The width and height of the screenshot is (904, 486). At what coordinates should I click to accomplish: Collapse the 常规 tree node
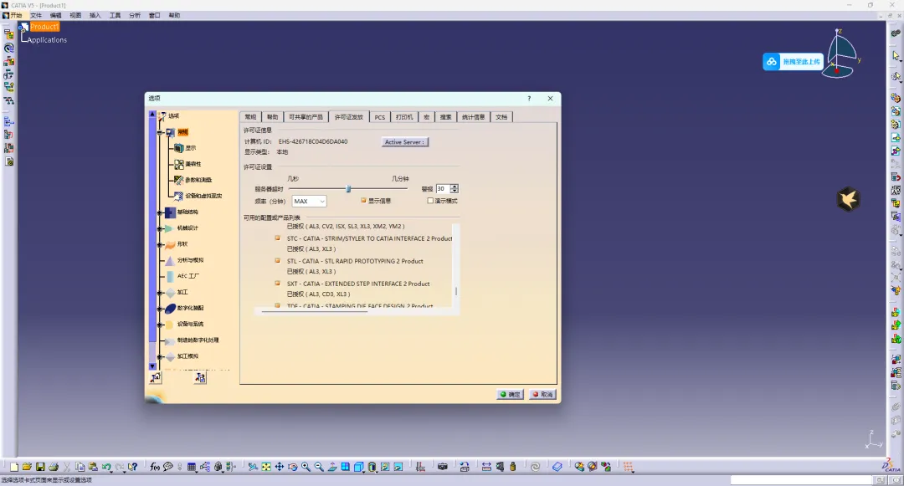pos(161,132)
